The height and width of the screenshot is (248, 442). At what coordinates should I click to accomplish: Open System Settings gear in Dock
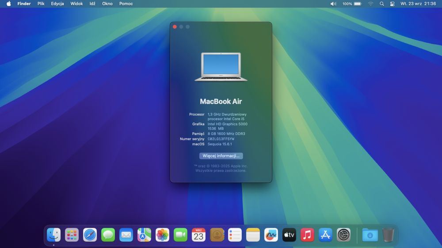tap(343, 235)
